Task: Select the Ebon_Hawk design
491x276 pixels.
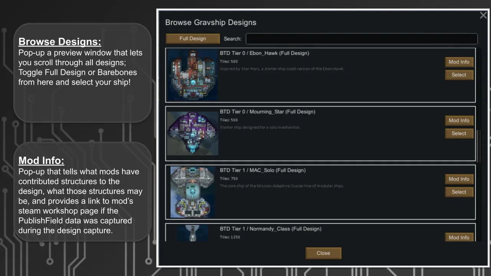Action: pos(459,75)
